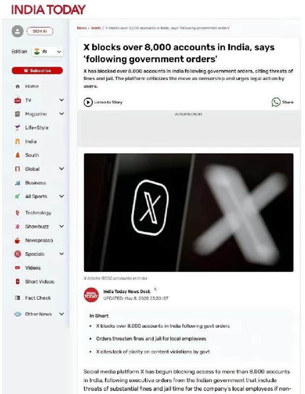Viewport: 305px width, 394px height.
Task: Click the X logo article image
Action: click(188, 212)
